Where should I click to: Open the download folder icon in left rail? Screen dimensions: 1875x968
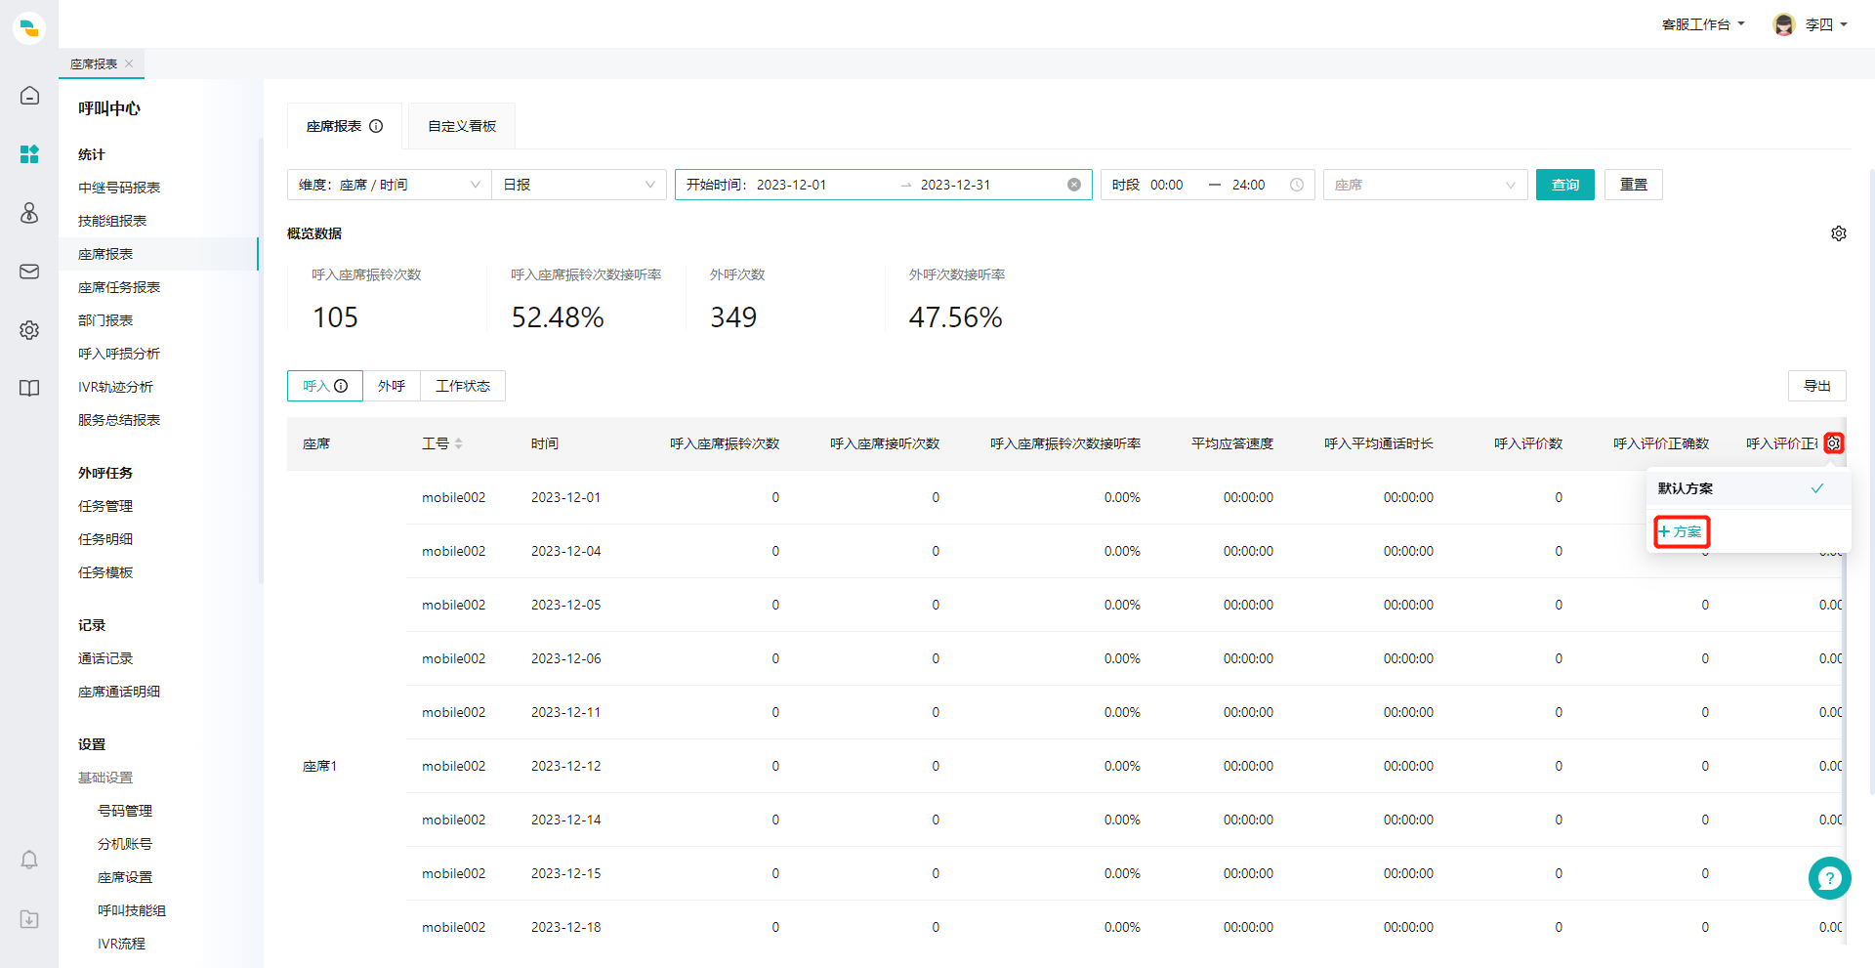(29, 919)
